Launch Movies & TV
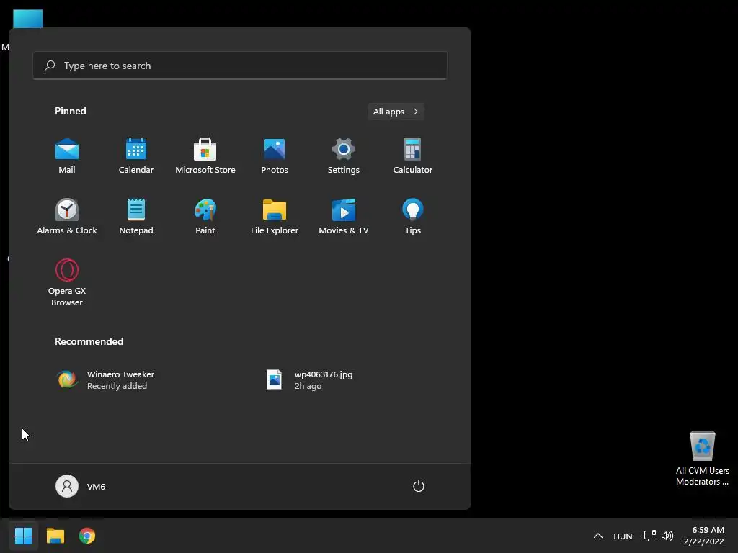 click(x=344, y=216)
